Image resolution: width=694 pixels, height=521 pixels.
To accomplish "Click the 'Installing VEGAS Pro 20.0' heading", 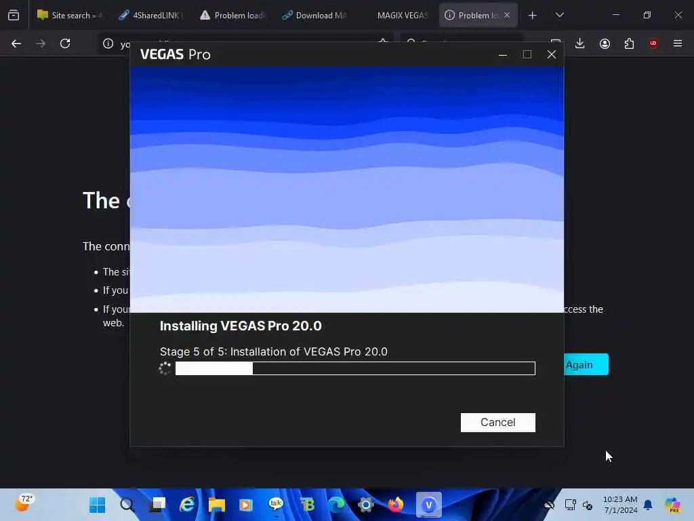I will pos(241,326).
